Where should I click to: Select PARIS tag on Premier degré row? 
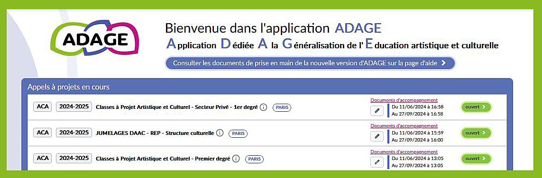pyautogui.click(x=255, y=159)
